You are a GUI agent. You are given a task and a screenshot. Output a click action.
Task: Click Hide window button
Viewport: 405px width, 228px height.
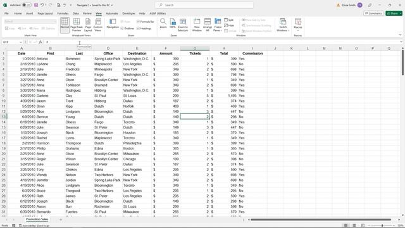click(x=229, y=25)
